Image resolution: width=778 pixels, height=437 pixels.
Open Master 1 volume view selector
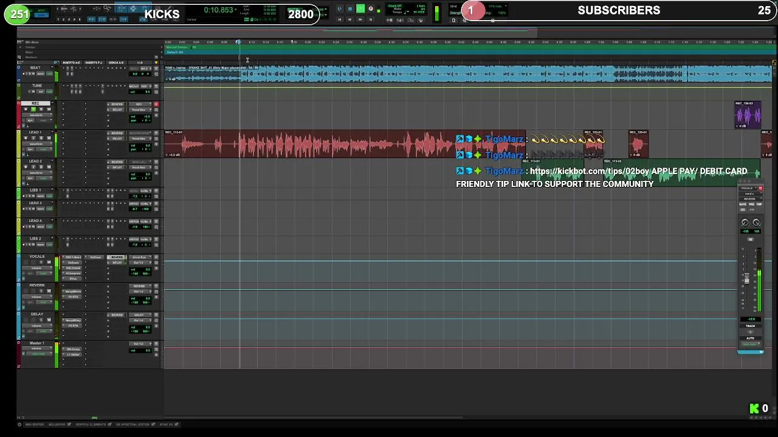(x=36, y=348)
